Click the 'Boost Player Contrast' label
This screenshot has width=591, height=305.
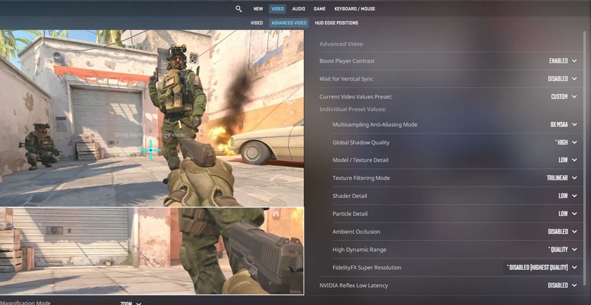coord(347,61)
